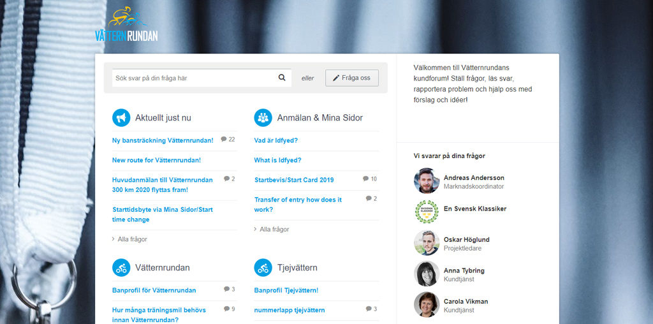The height and width of the screenshot is (324, 653).
Task: Open the En Svensk Klassiker avatar
Action: (x=427, y=212)
